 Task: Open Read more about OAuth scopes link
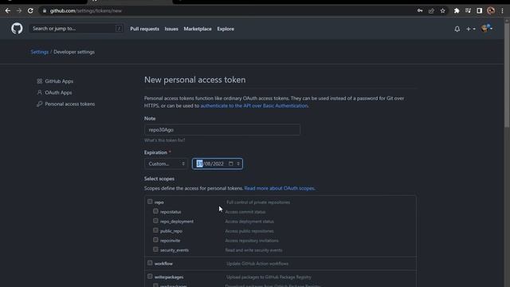click(x=280, y=188)
